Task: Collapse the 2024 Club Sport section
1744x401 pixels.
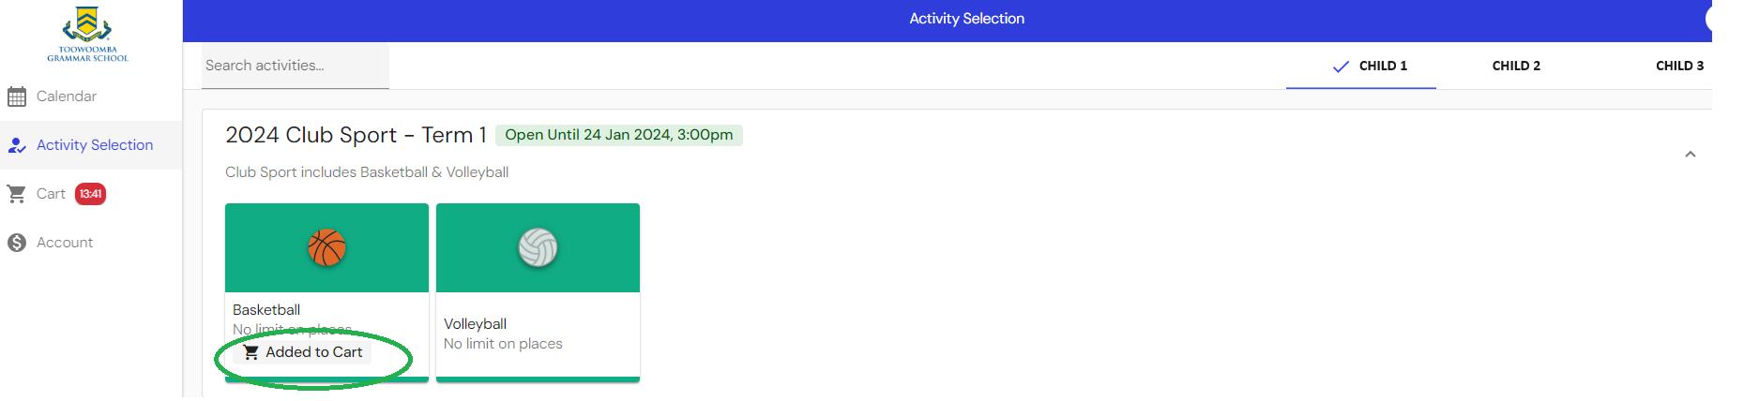Action: 1691,154
